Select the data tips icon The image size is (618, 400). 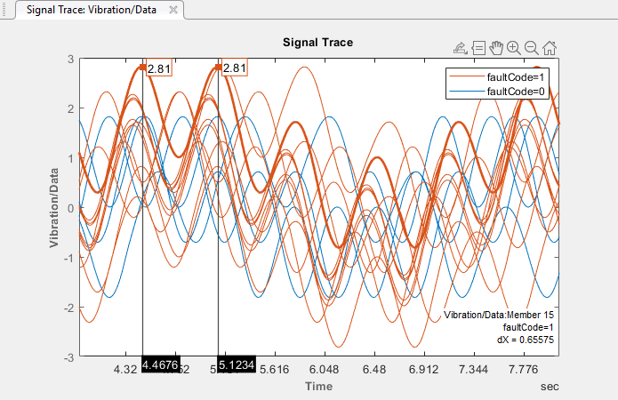click(478, 48)
